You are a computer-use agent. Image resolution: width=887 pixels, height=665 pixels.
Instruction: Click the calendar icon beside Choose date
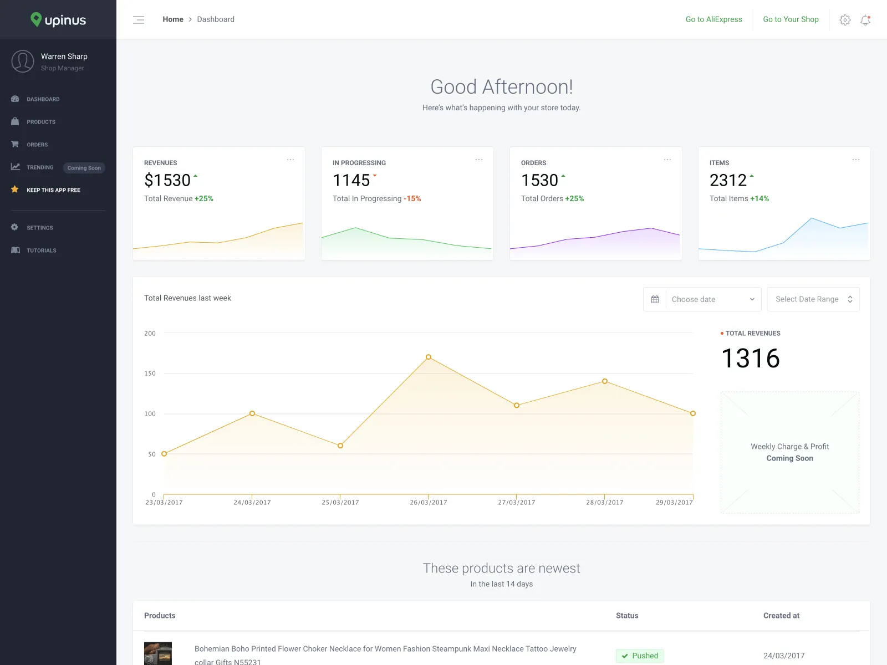pos(655,299)
